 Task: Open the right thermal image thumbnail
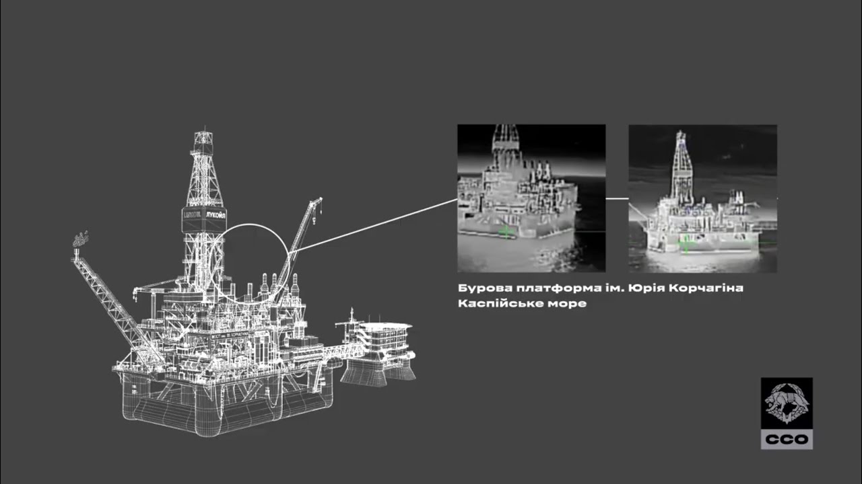(702, 198)
